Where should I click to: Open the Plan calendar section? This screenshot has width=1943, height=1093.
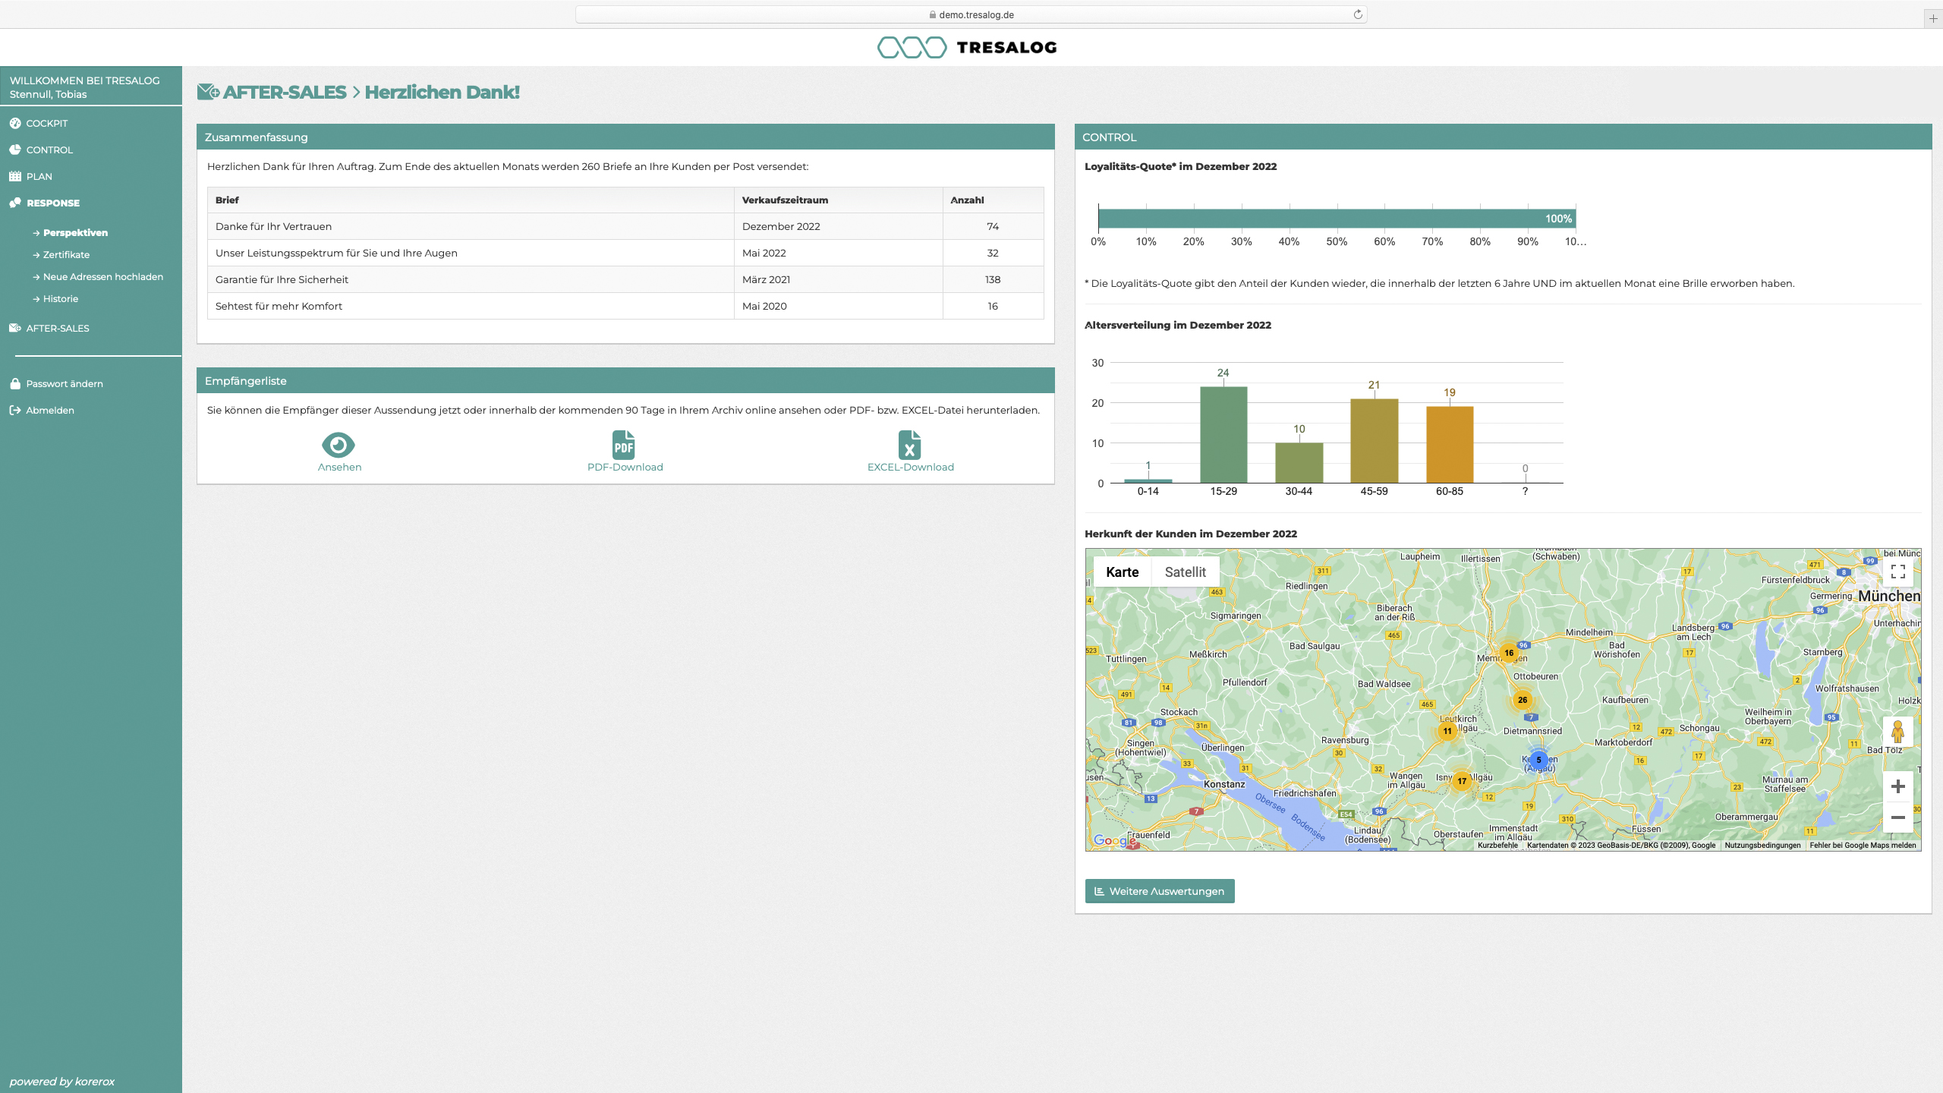point(39,176)
